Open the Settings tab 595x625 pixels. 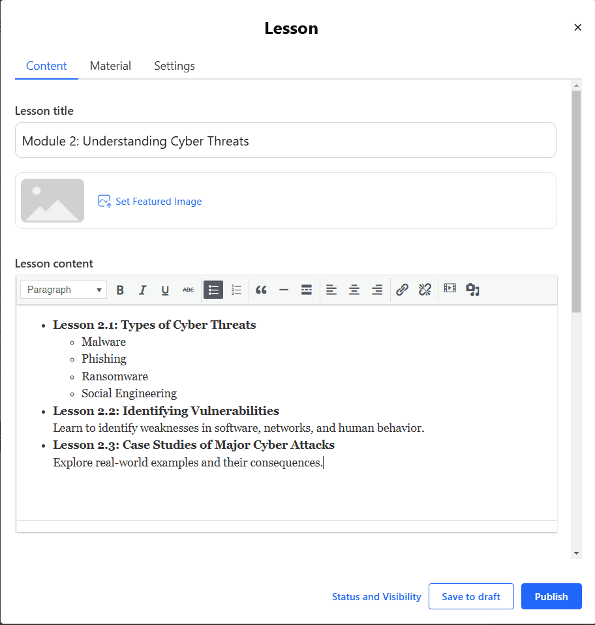click(175, 66)
